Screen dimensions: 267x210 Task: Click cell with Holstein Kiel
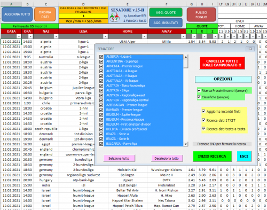[128, 170]
